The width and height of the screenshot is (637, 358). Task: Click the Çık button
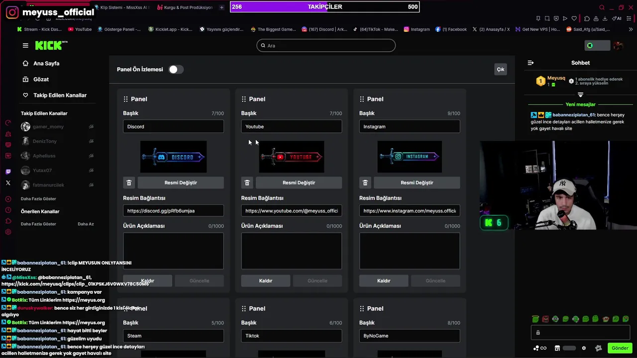click(501, 70)
